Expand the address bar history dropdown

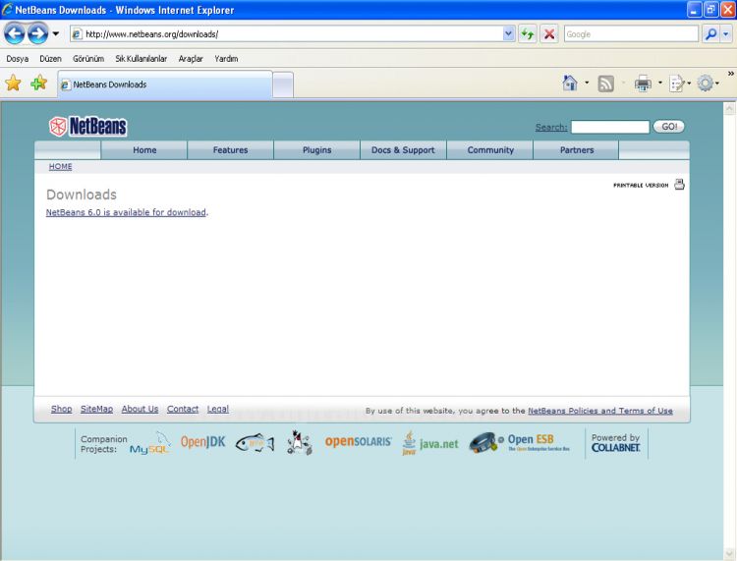508,33
